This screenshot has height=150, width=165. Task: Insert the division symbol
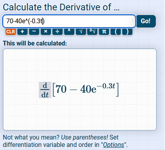(x=57, y=32)
